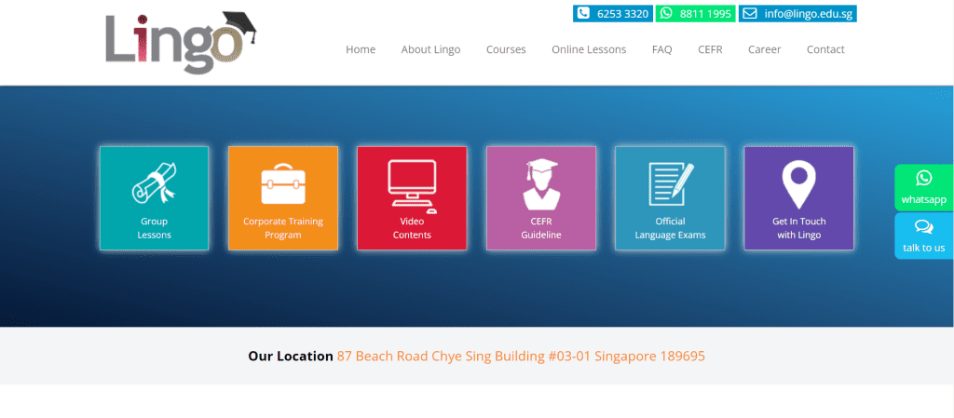The image size is (954, 418).
Task: Open the Official Language Exams label
Action: click(671, 228)
